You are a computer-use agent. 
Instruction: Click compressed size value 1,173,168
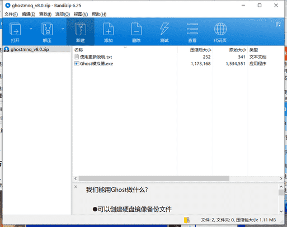[x=201, y=64]
